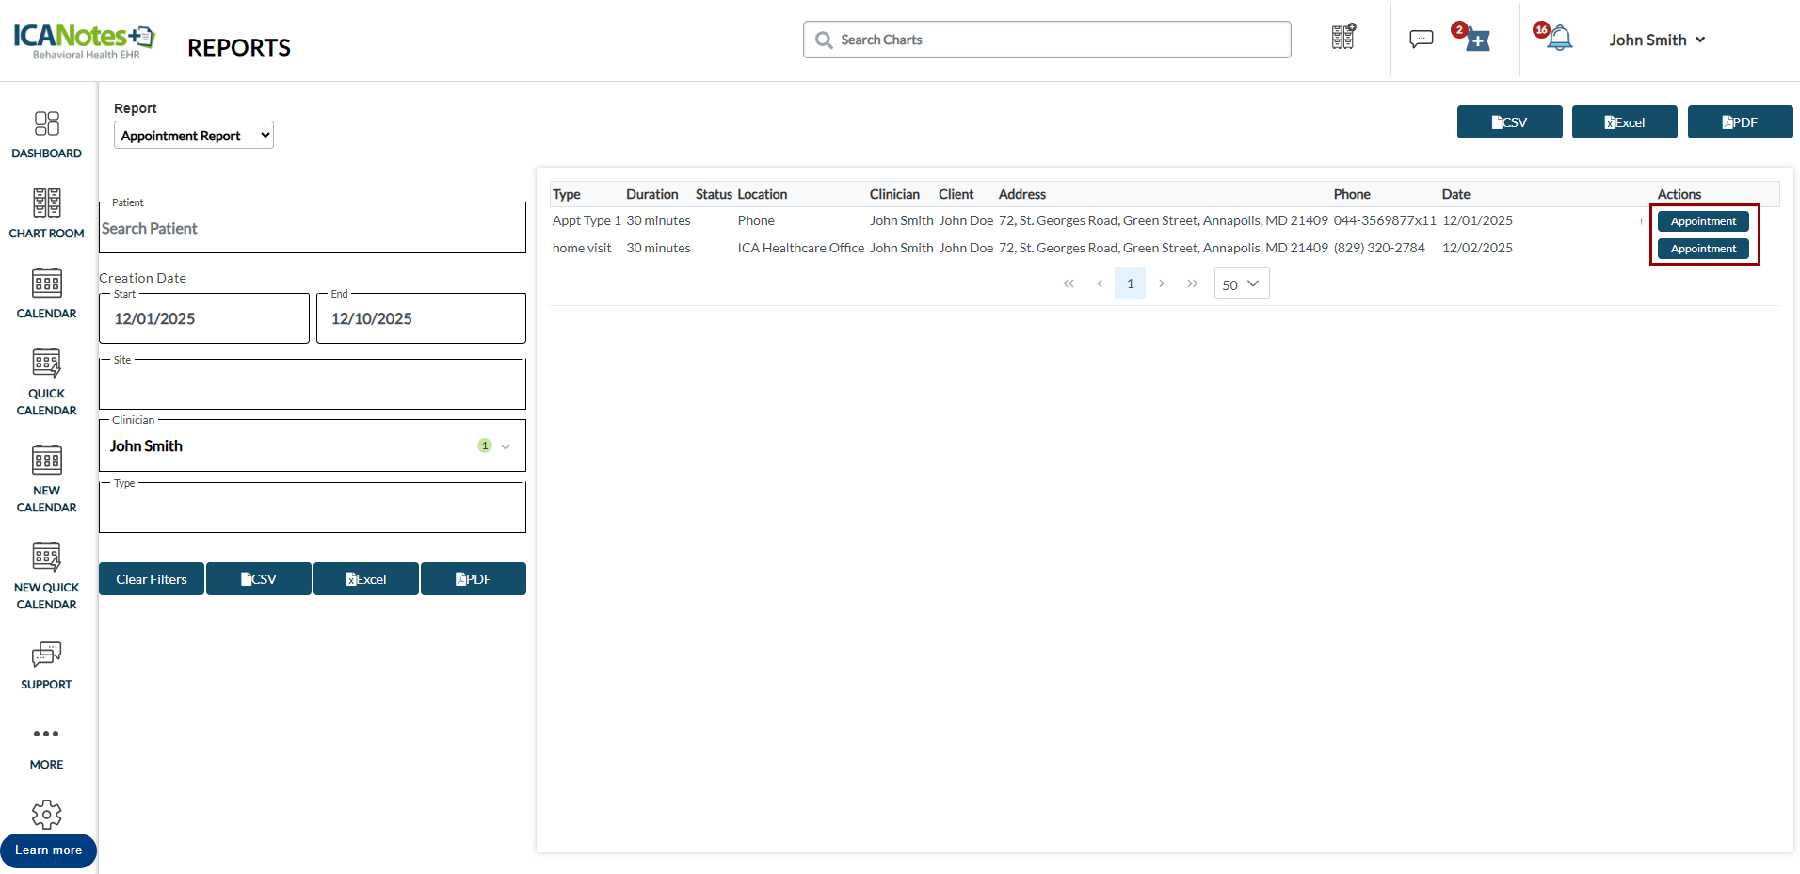
Task: Open the Report type dropdown
Action: pyautogui.click(x=194, y=136)
